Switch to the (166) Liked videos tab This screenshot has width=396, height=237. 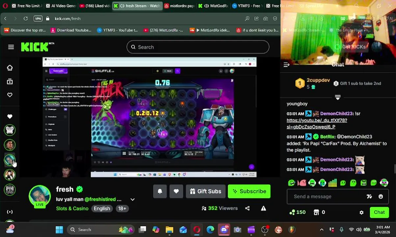point(95,6)
